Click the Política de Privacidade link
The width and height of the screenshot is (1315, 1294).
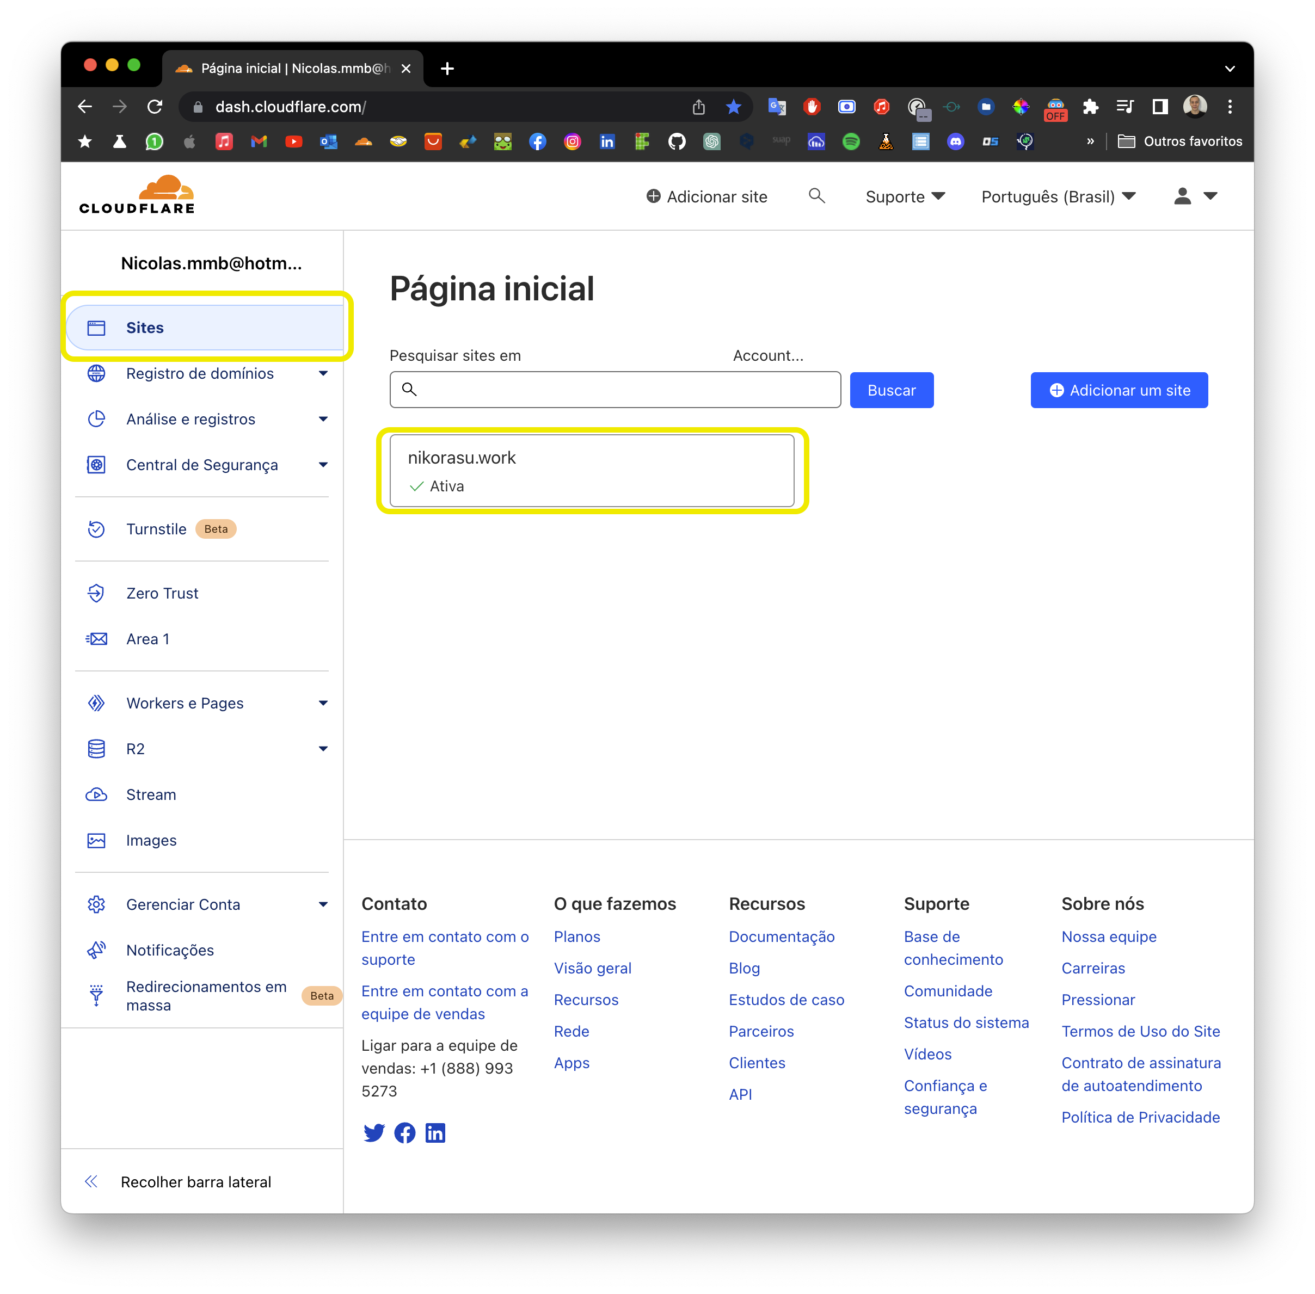click(x=1140, y=1117)
